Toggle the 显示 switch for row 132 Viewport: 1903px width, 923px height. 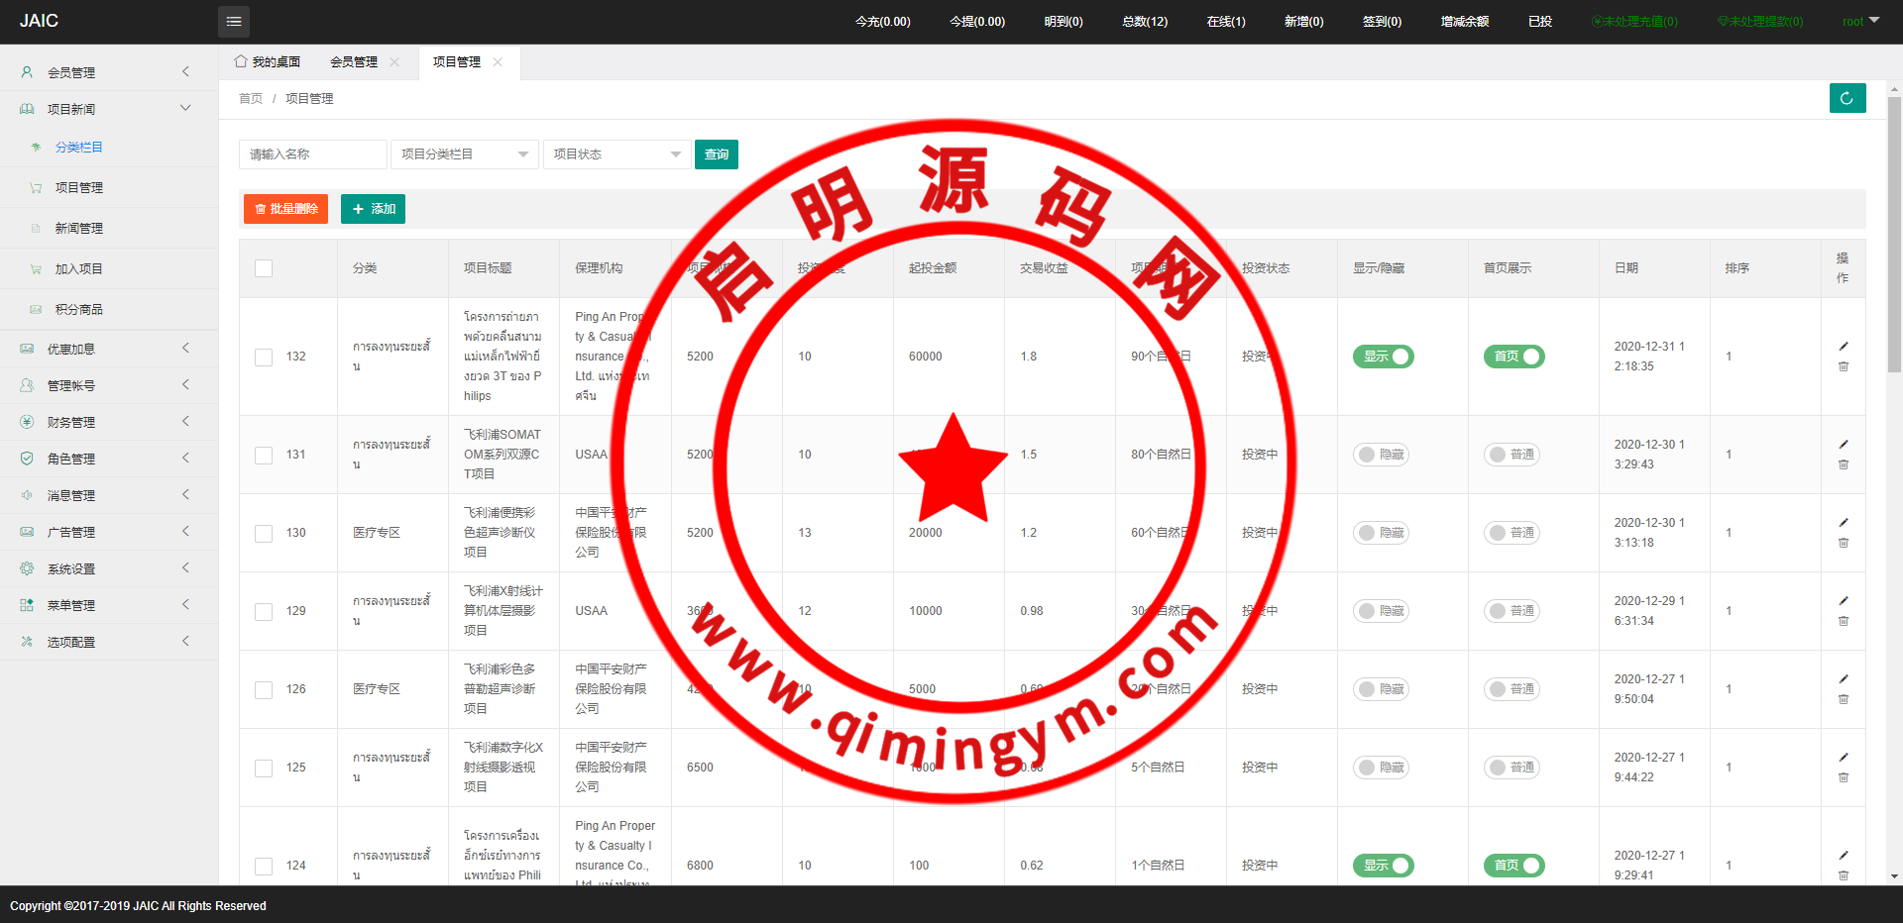click(1383, 357)
